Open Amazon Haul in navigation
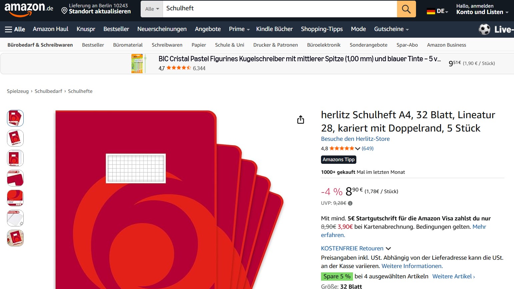 coord(50,29)
